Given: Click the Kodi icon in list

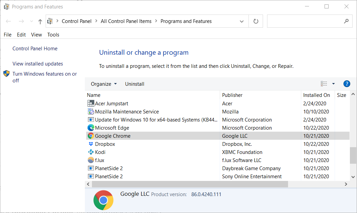Looking at the screenshot, I should pyautogui.click(x=91, y=152).
